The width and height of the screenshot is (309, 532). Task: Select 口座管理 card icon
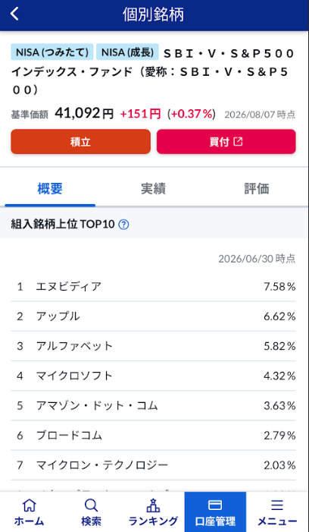click(x=215, y=505)
